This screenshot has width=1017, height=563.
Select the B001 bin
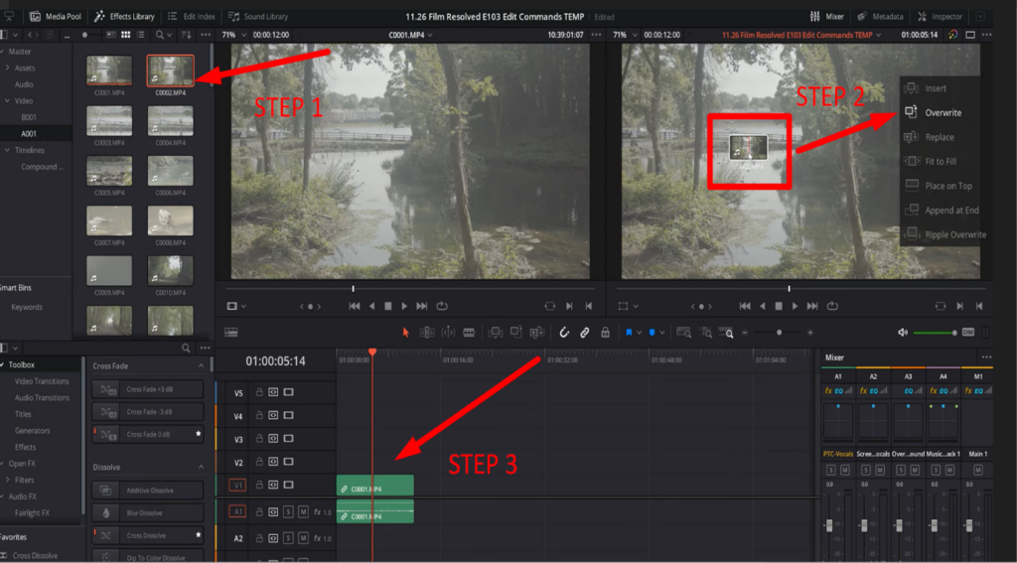click(29, 117)
